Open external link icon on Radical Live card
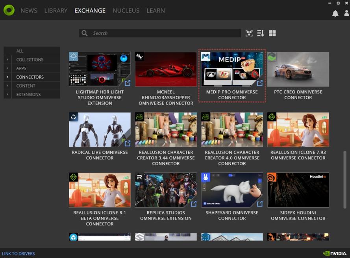 128,143
